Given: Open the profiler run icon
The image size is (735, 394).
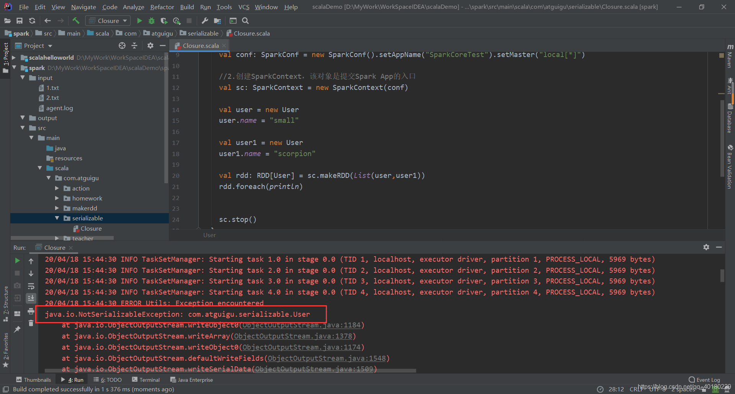Looking at the screenshot, I should point(176,21).
